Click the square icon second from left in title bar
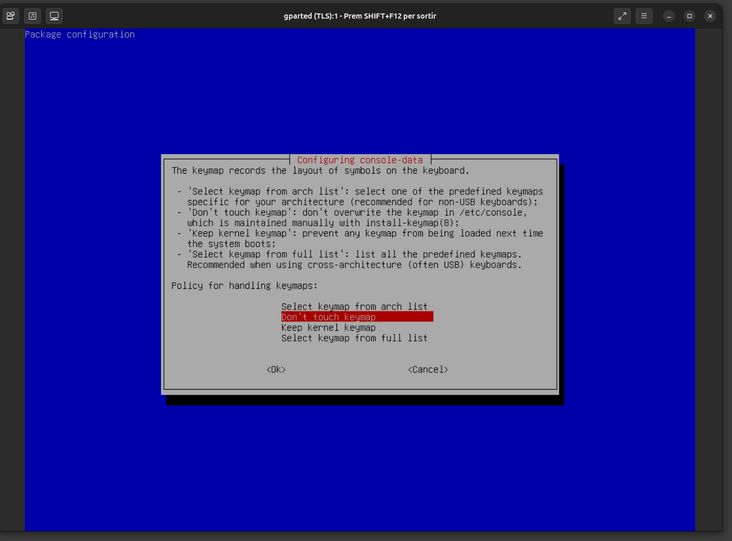This screenshot has width=732, height=541. tap(33, 16)
